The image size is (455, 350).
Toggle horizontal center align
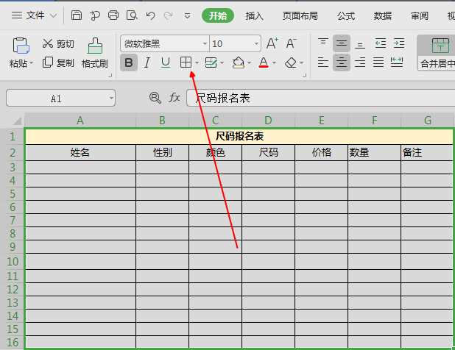click(x=342, y=63)
